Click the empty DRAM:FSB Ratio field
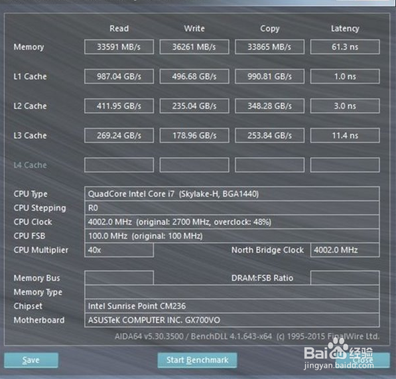The height and width of the screenshot is (379, 396). click(345, 277)
